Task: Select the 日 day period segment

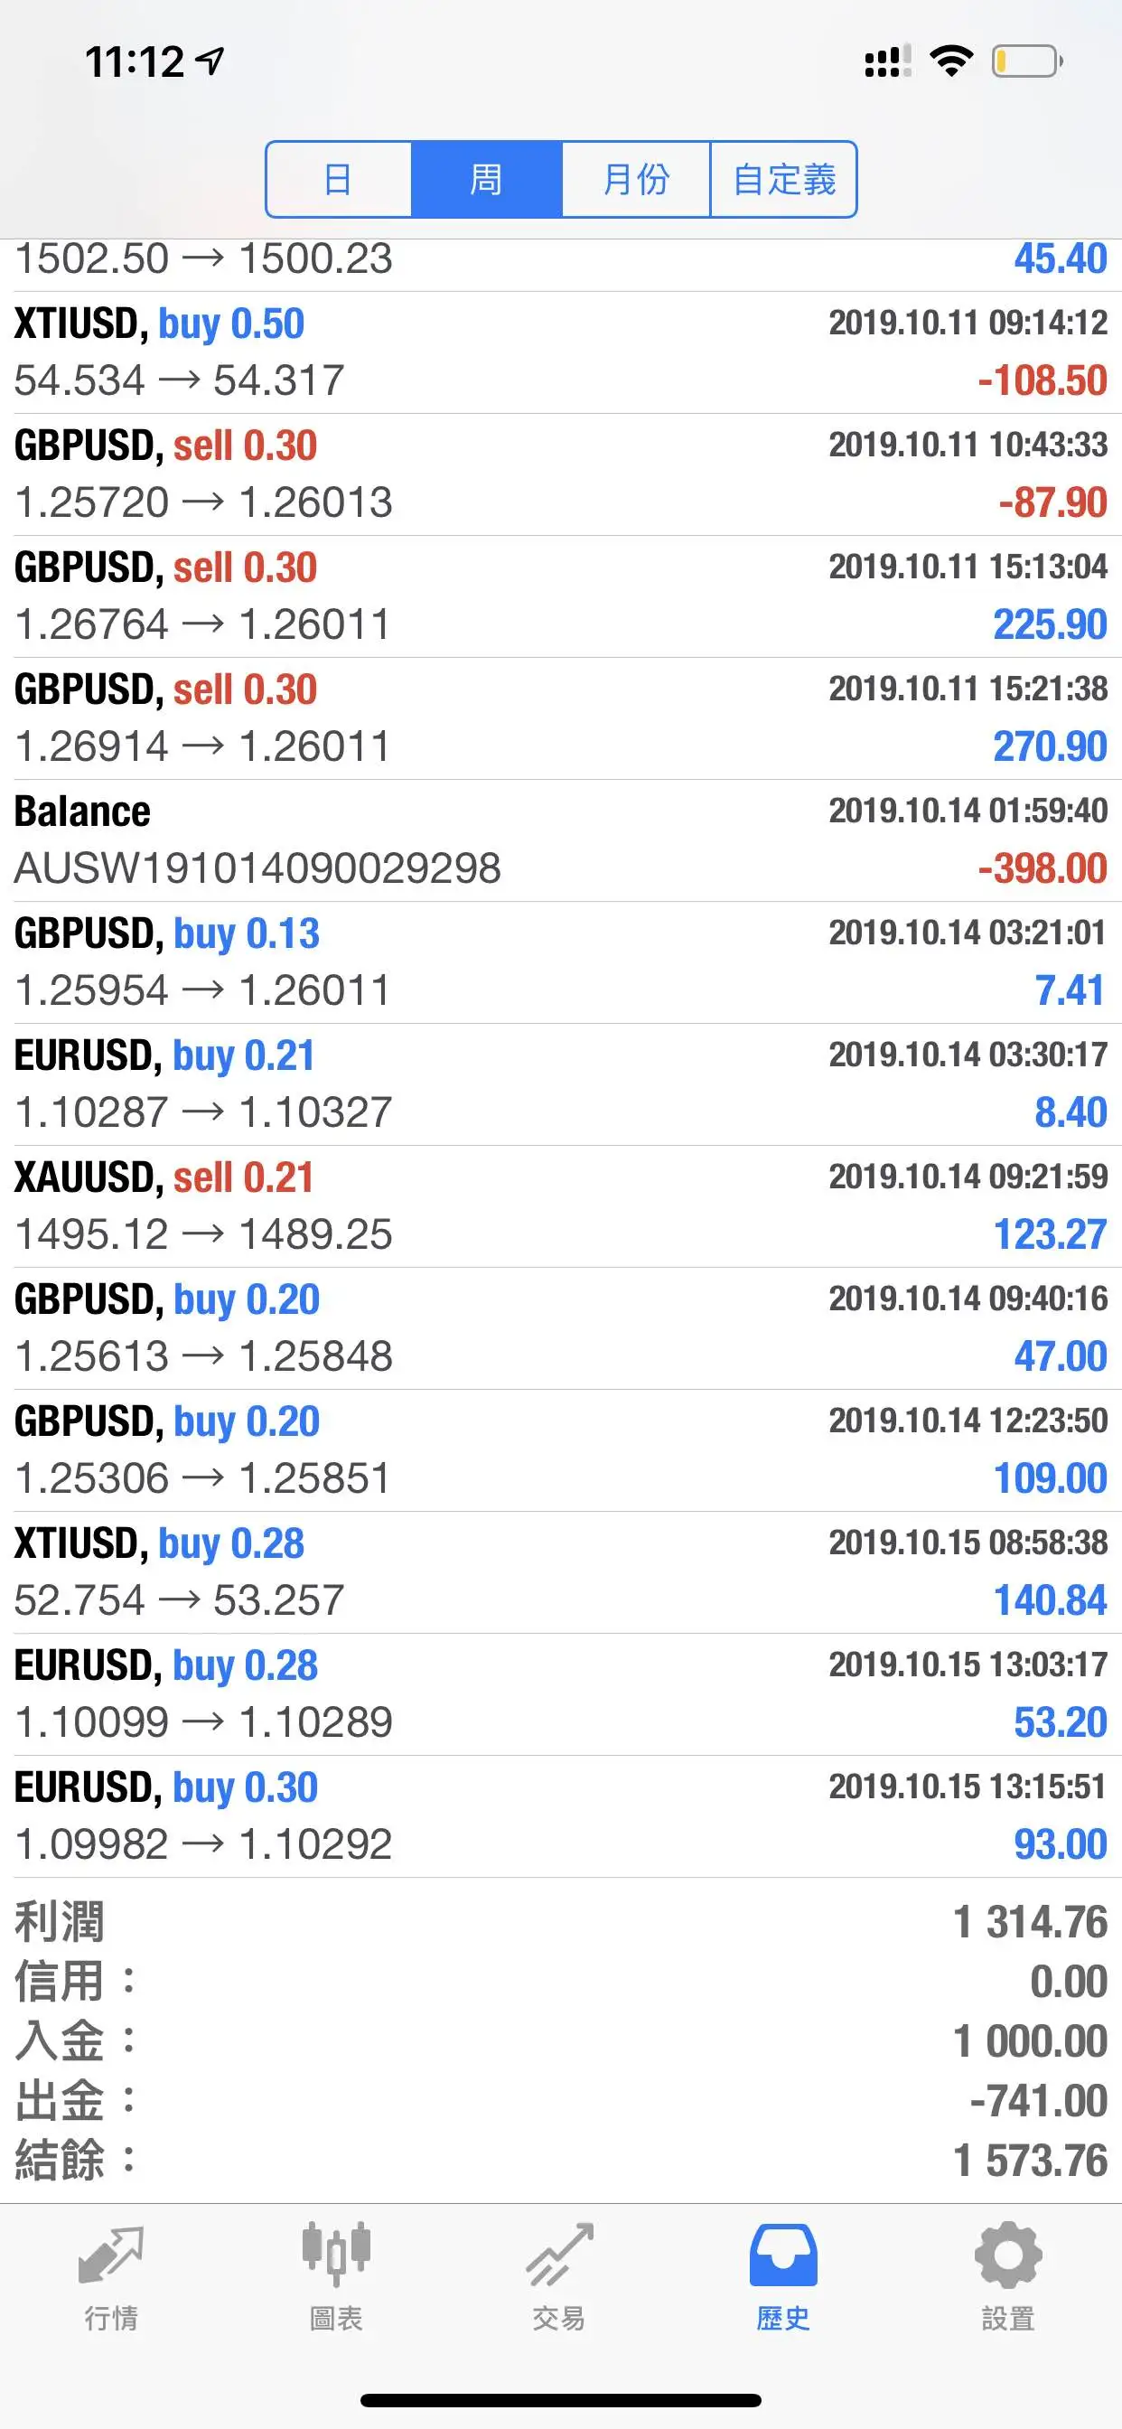Action: pyautogui.click(x=339, y=179)
